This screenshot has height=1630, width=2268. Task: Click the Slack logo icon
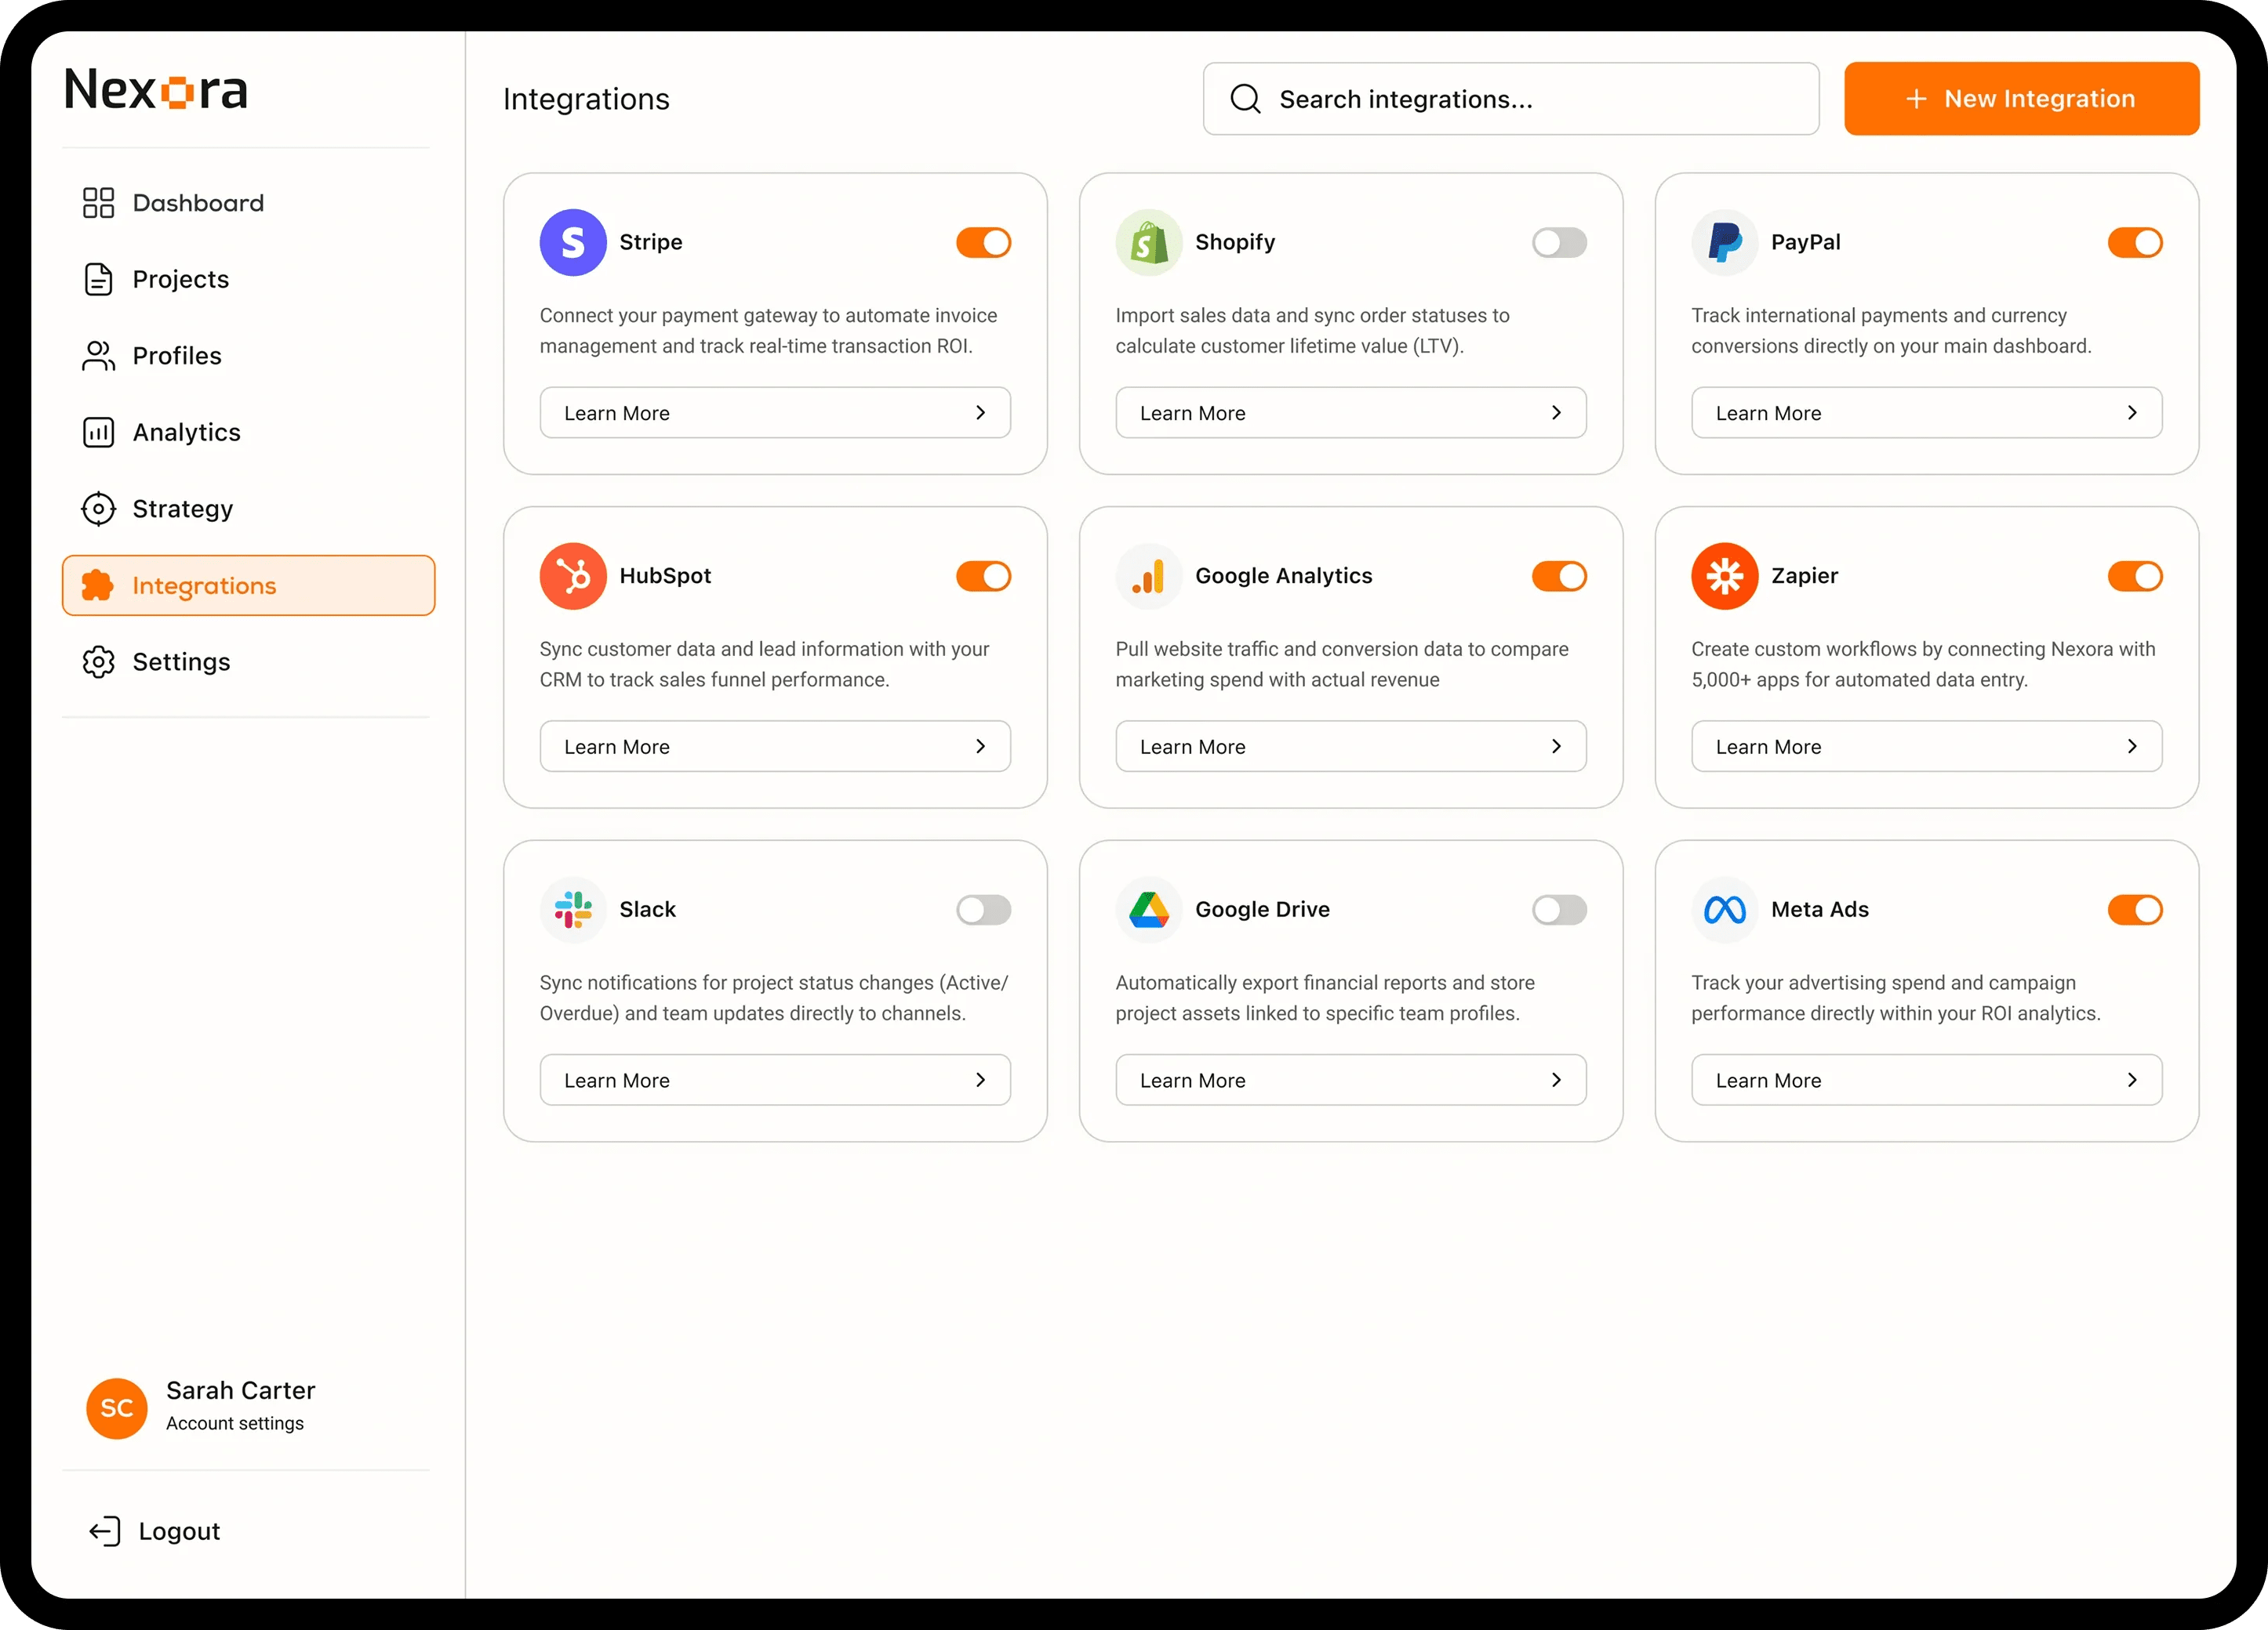[x=573, y=910]
